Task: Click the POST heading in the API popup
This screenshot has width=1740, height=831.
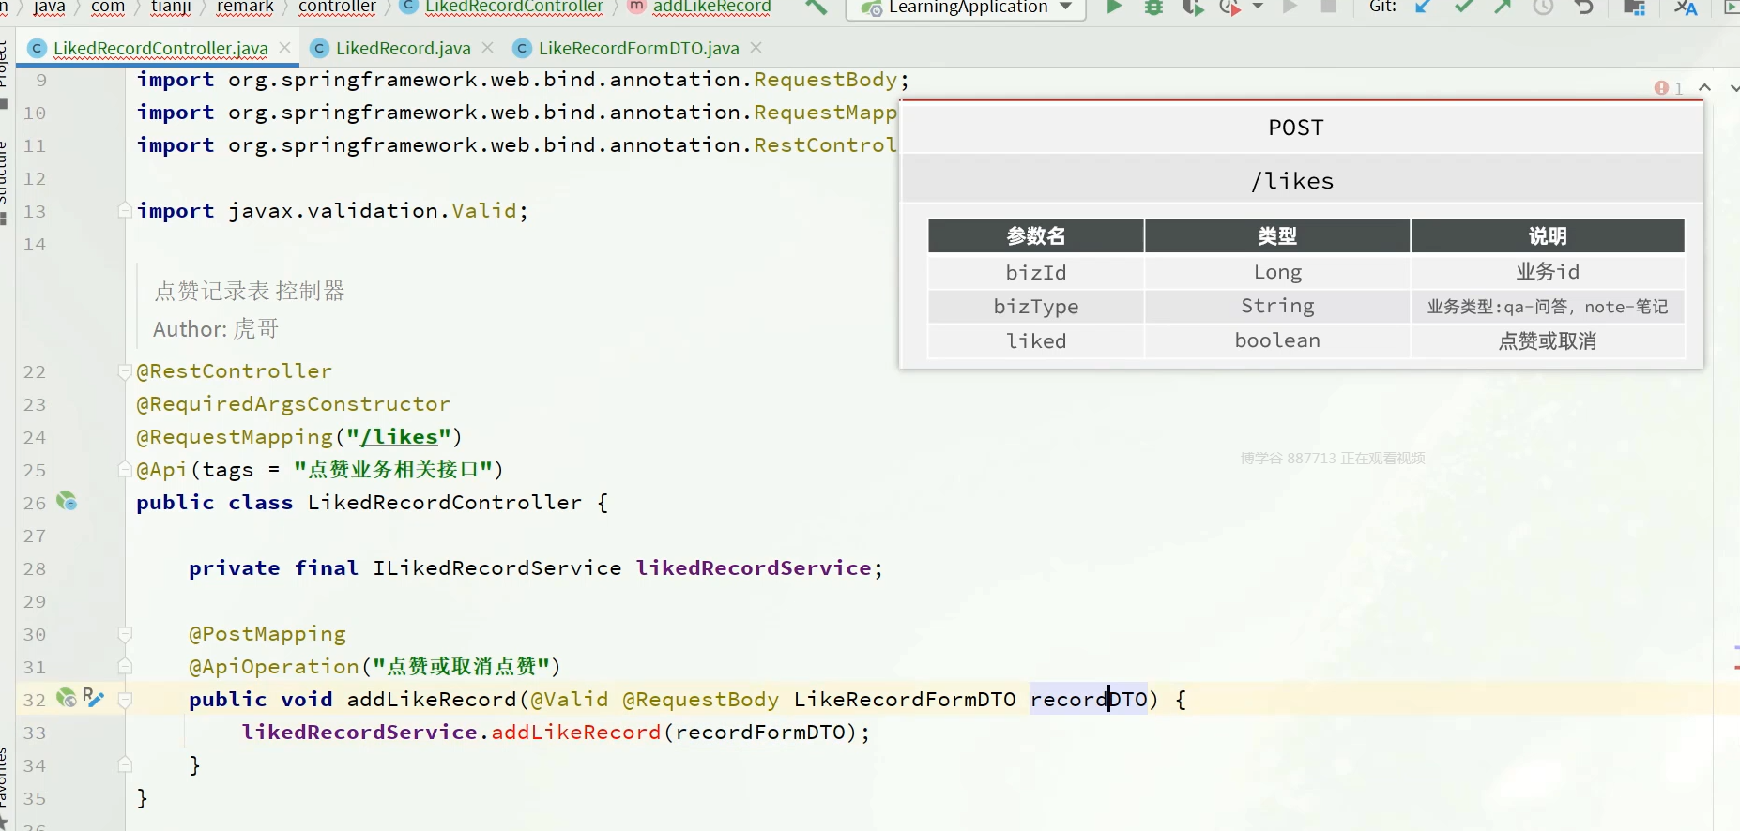Action: [x=1296, y=128]
